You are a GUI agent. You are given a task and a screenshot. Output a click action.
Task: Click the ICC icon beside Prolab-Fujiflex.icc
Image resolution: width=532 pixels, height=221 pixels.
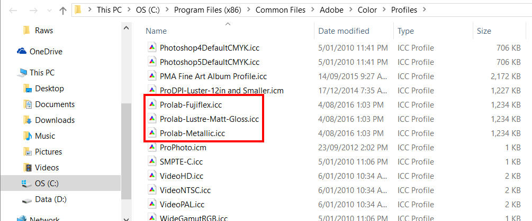click(152, 104)
